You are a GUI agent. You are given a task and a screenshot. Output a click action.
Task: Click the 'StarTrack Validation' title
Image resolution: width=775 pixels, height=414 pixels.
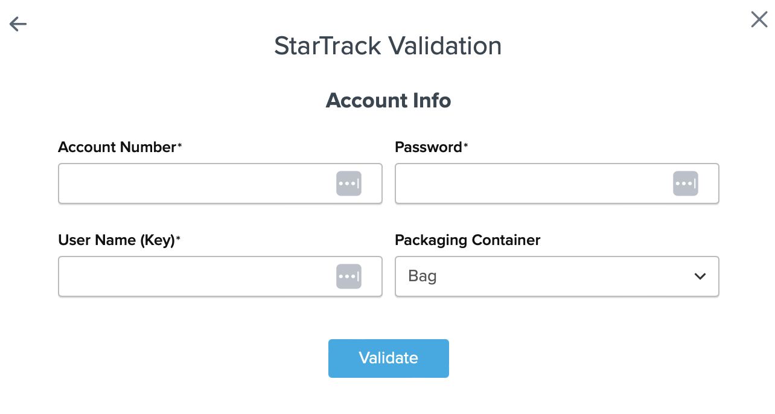pyautogui.click(x=387, y=46)
